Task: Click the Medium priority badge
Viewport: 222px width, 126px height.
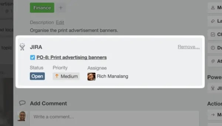Action: [66, 76]
